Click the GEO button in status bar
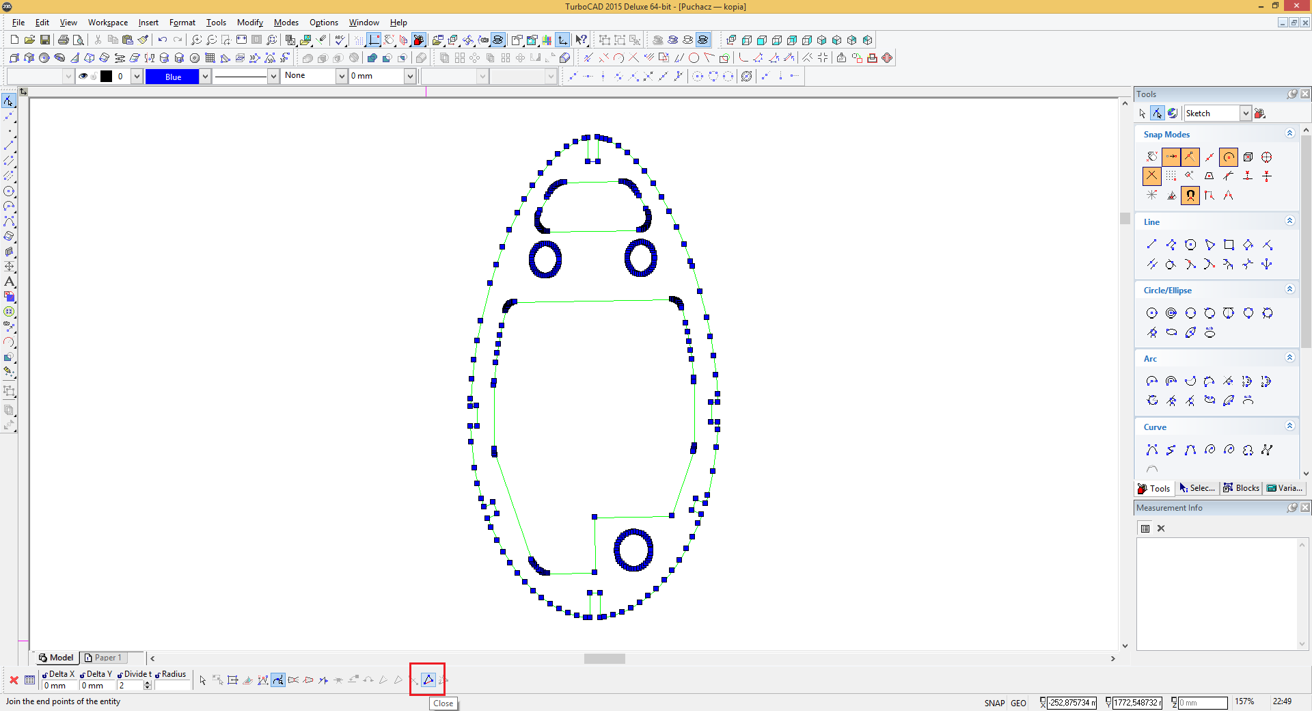 1018,703
